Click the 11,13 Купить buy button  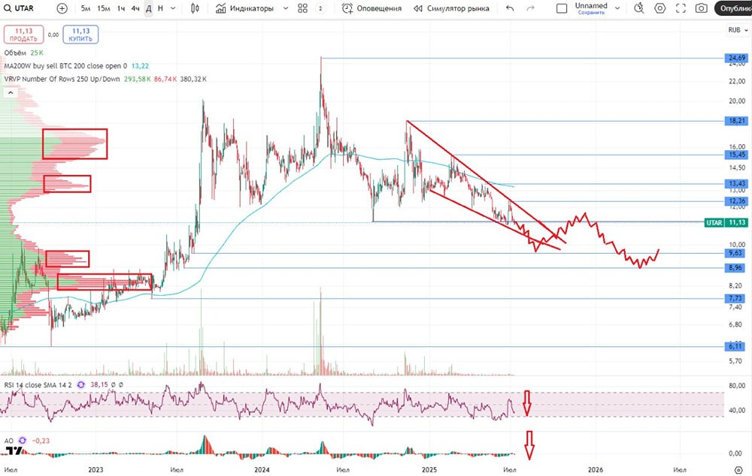(x=80, y=35)
